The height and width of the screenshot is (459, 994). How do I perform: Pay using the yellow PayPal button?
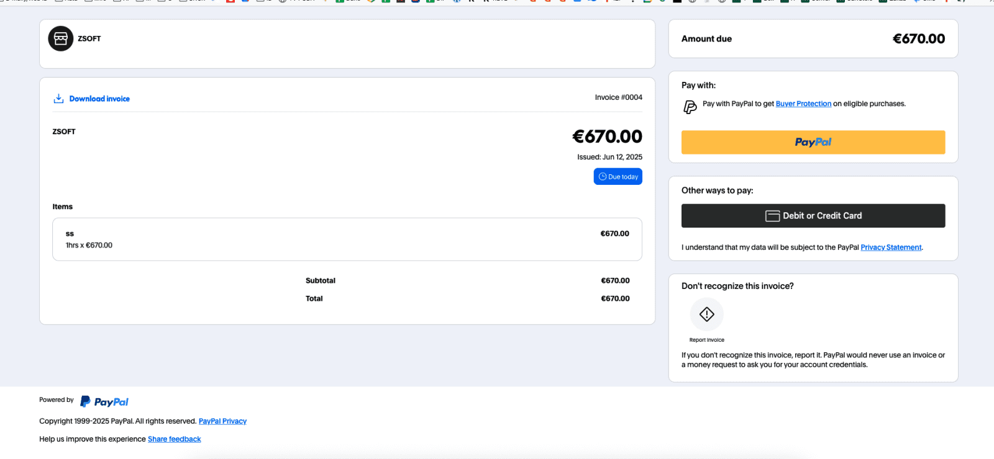813,142
